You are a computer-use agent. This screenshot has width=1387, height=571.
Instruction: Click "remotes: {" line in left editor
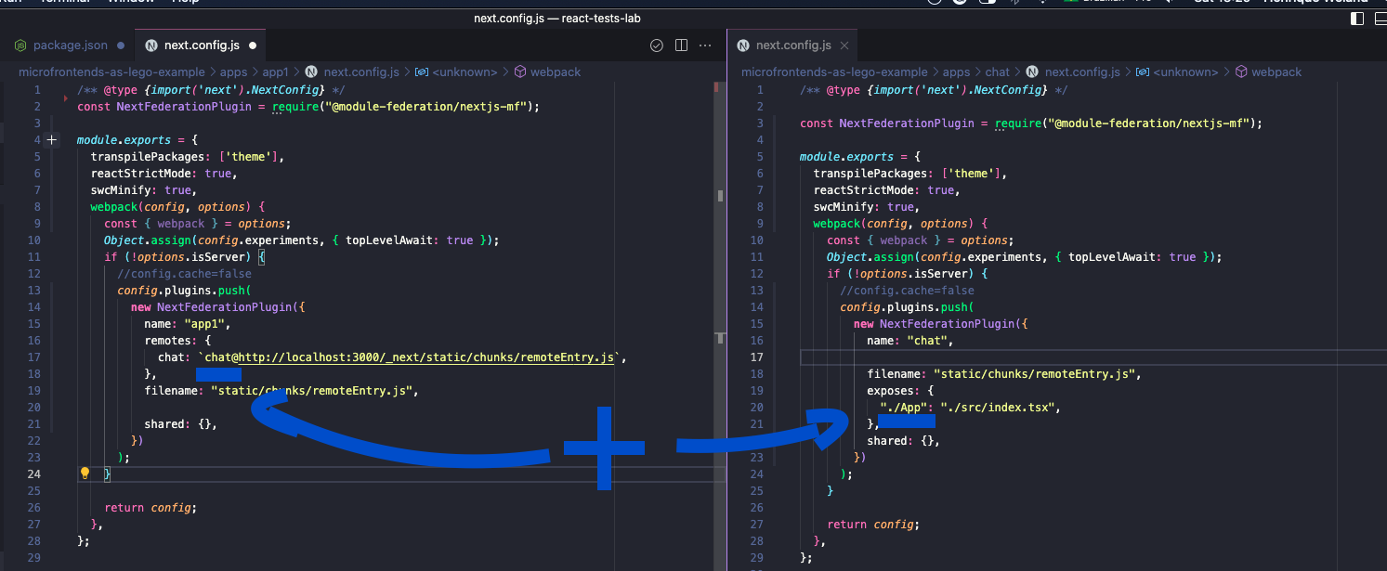pyautogui.click(x=177, y=341)
